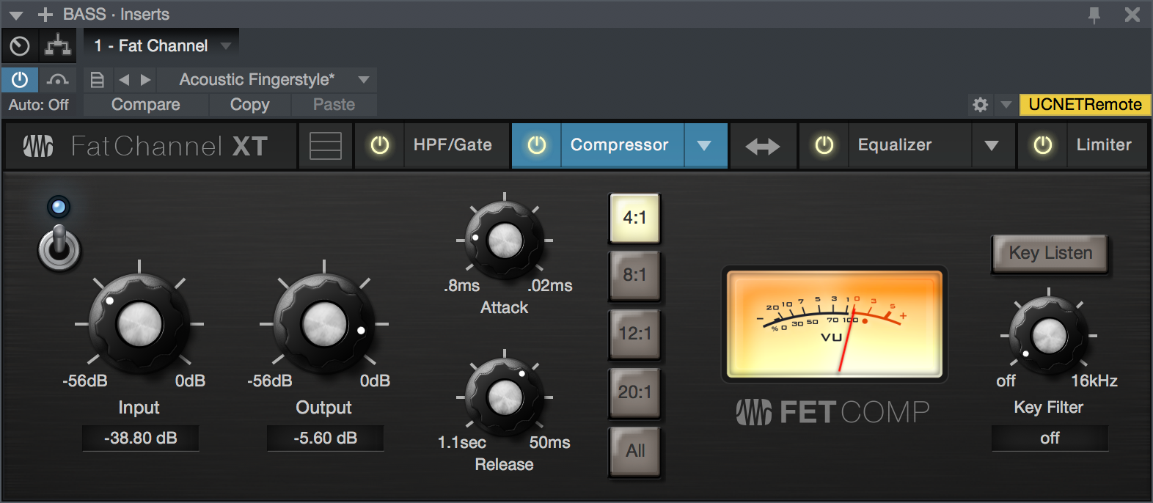Click the plus icon to add an insert
The image size is (1153, 503).
point(45,15)
